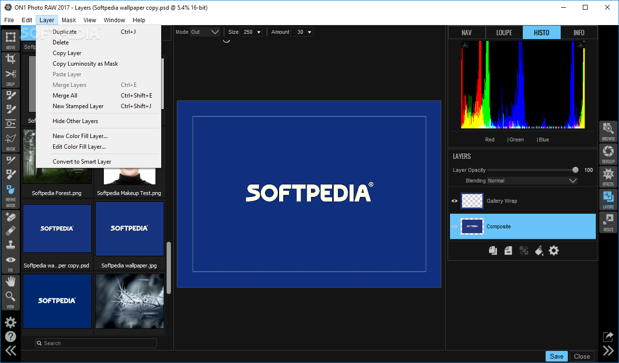Click the paint bucket color fill icon
The height and width of the screenshot is (363, 619).
pyautogui.click(x=539, y=251)
